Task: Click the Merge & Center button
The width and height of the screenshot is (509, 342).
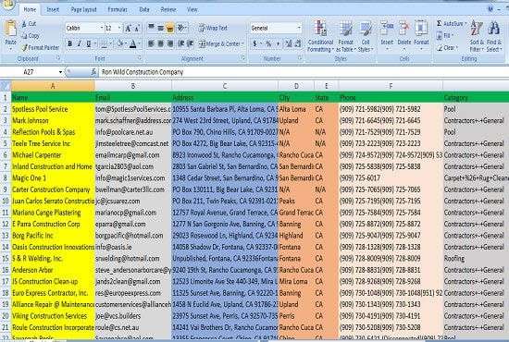Action: (x=221, y=43)
